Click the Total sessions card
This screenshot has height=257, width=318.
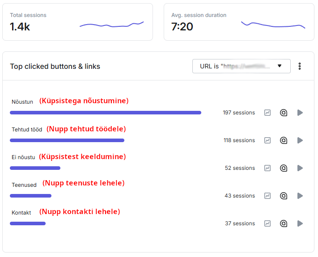77,22
